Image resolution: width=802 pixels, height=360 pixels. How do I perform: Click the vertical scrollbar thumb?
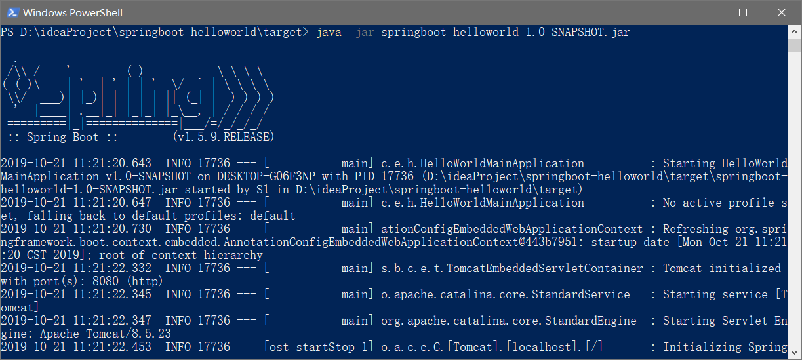[x=795, y=46]
